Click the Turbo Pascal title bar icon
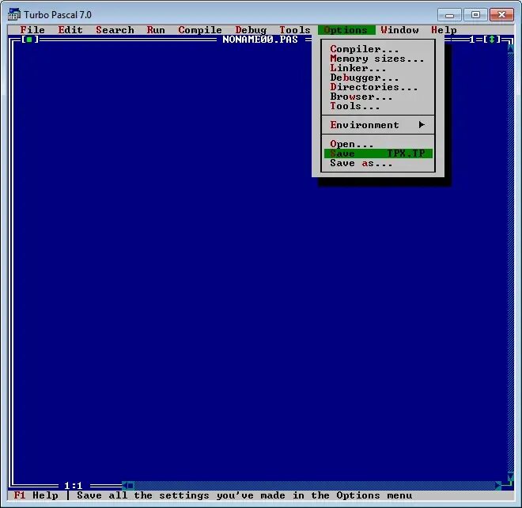This screenshot has height=508, width=522. pyautogui.click(x=14, y=14)
